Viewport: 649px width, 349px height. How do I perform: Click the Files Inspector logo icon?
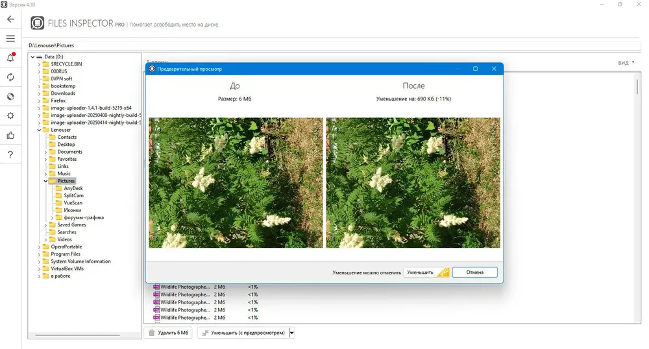pyautogui.click(x=37, y=23)
